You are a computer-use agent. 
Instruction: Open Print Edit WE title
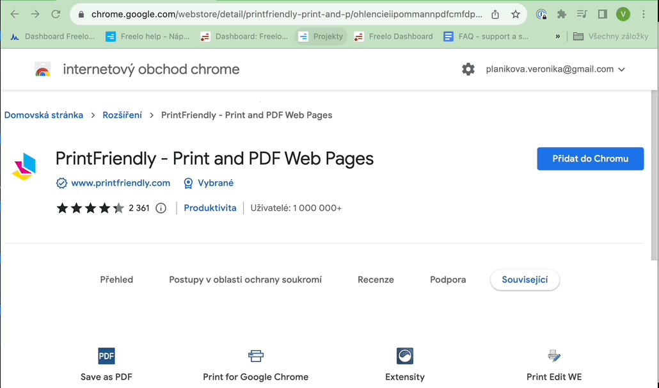pyautogui.click(x=554, y=377)
